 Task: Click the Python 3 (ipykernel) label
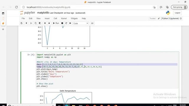point(170,19)
